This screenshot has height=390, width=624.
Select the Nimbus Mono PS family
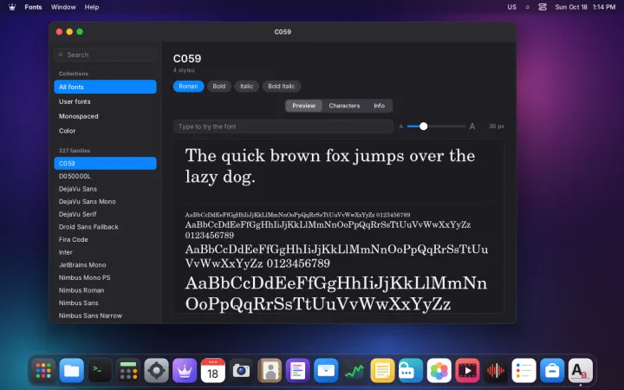pos(105,278)
